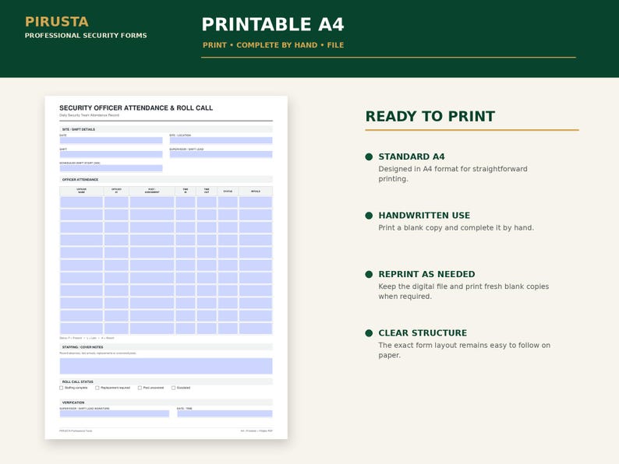Click the description Keep the digital file and print fresh blank copies
This screenshot has height=464, width=619.
pos(463,291)
